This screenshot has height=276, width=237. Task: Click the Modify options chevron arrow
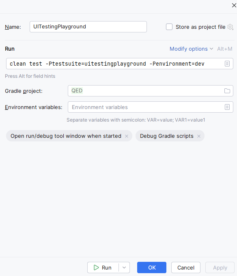(211, 49)
